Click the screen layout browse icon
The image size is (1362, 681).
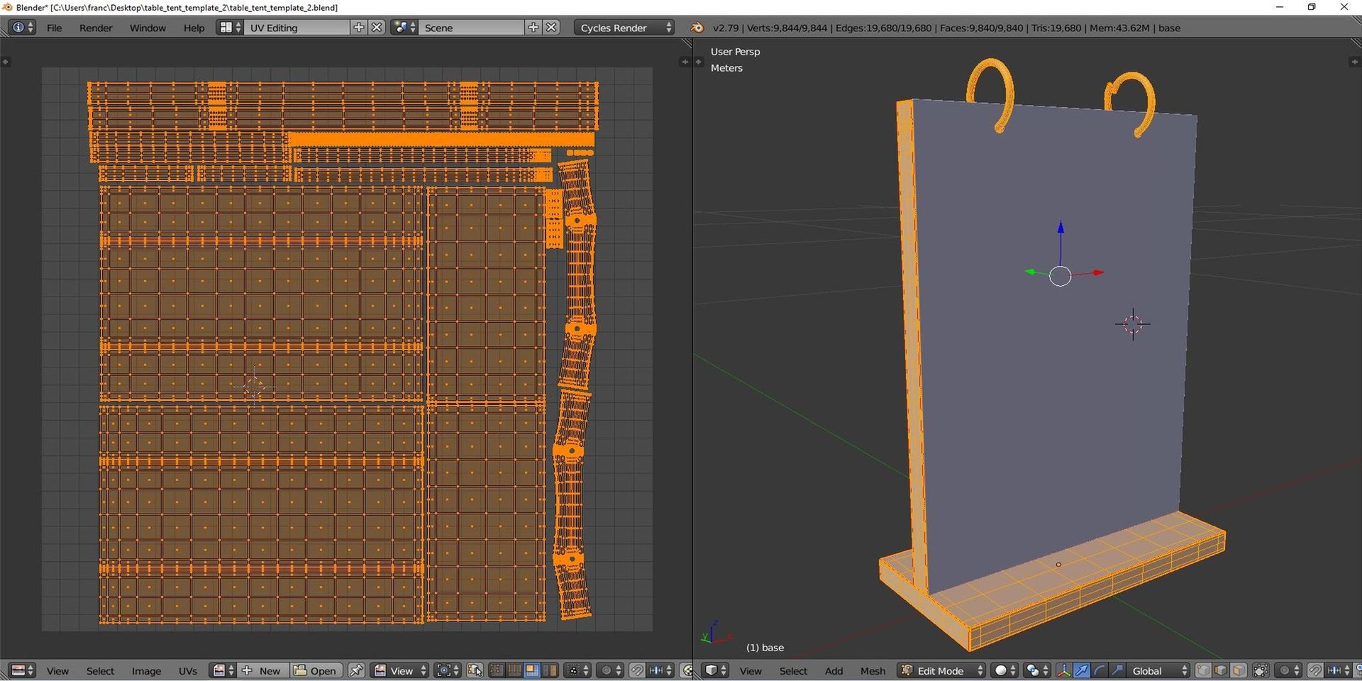[x=229, y=28]
